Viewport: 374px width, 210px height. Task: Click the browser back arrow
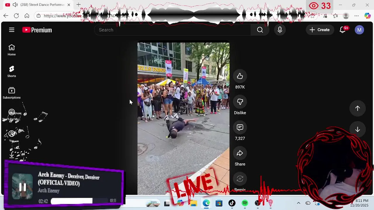pos(6,16)
